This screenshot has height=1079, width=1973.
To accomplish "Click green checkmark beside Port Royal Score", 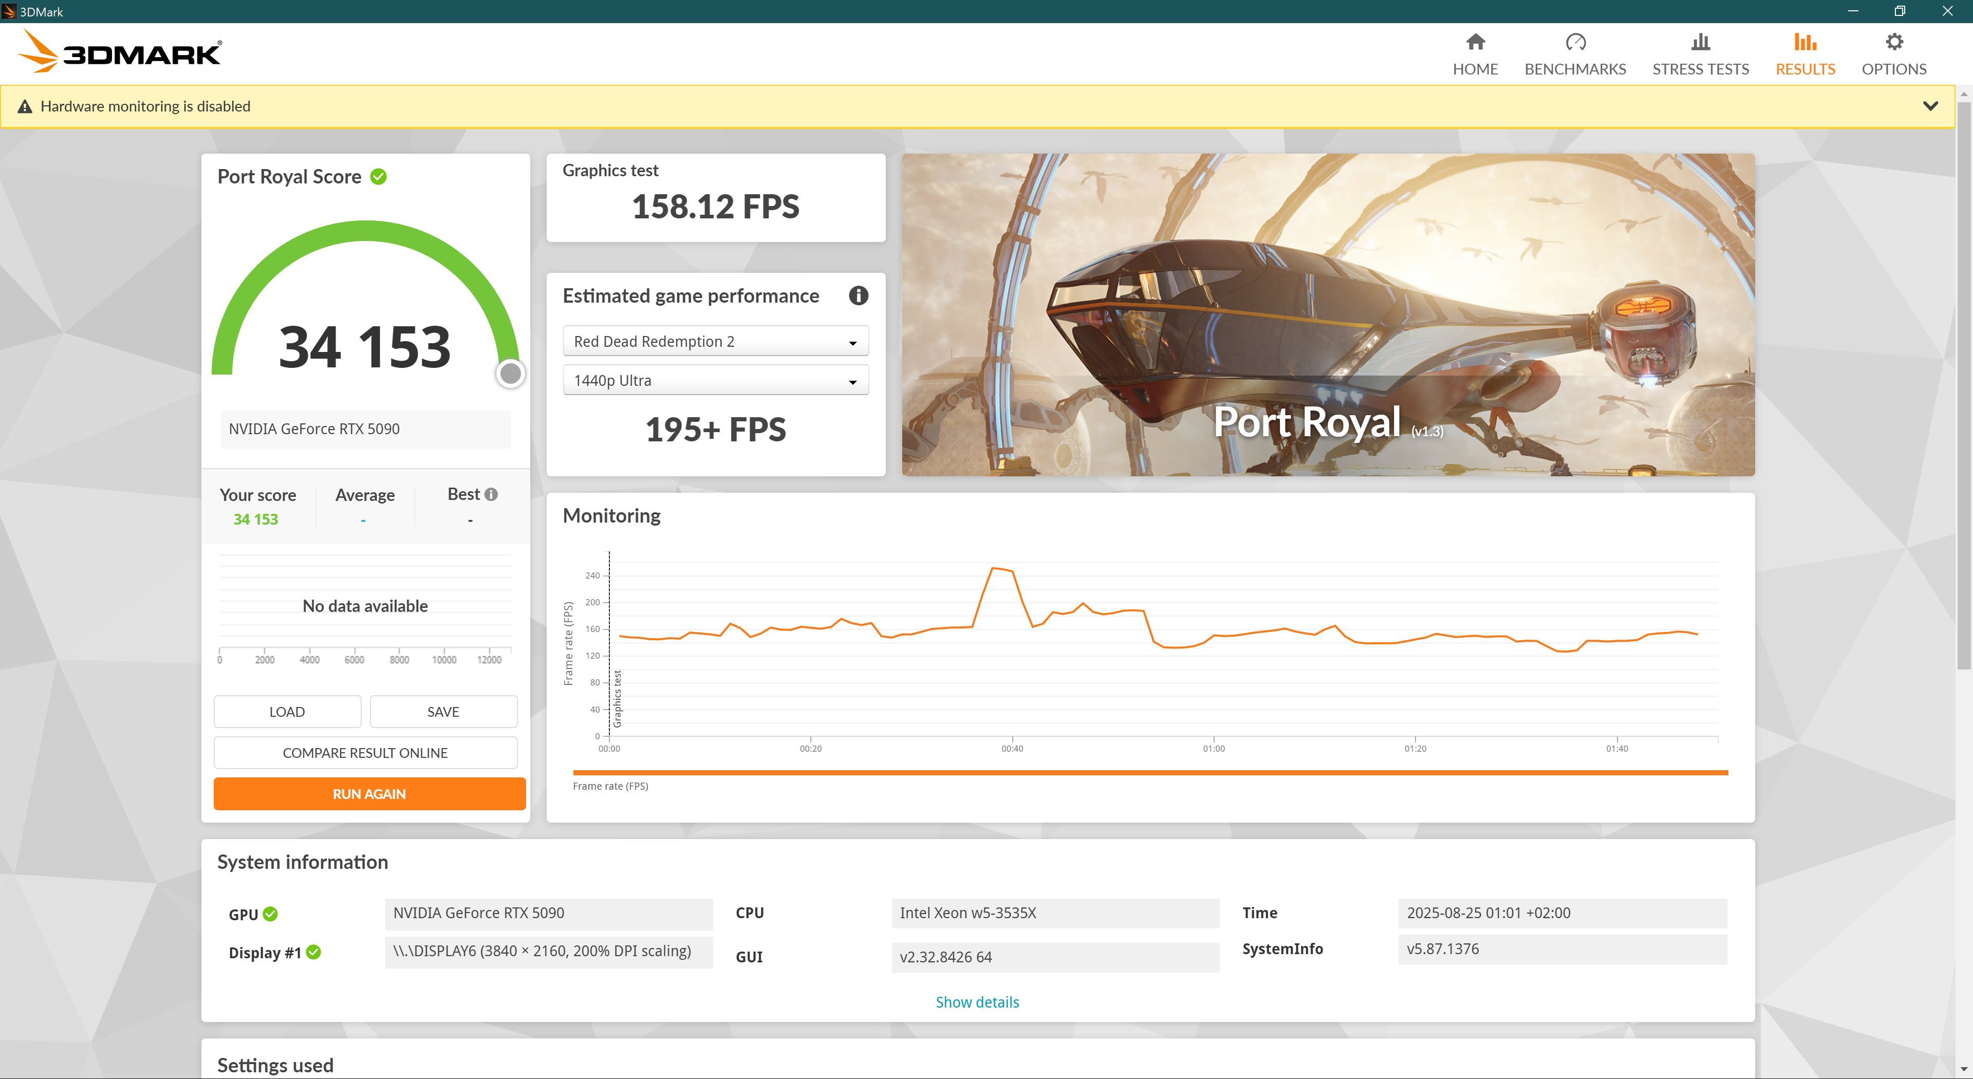I will tap(378, 177).
